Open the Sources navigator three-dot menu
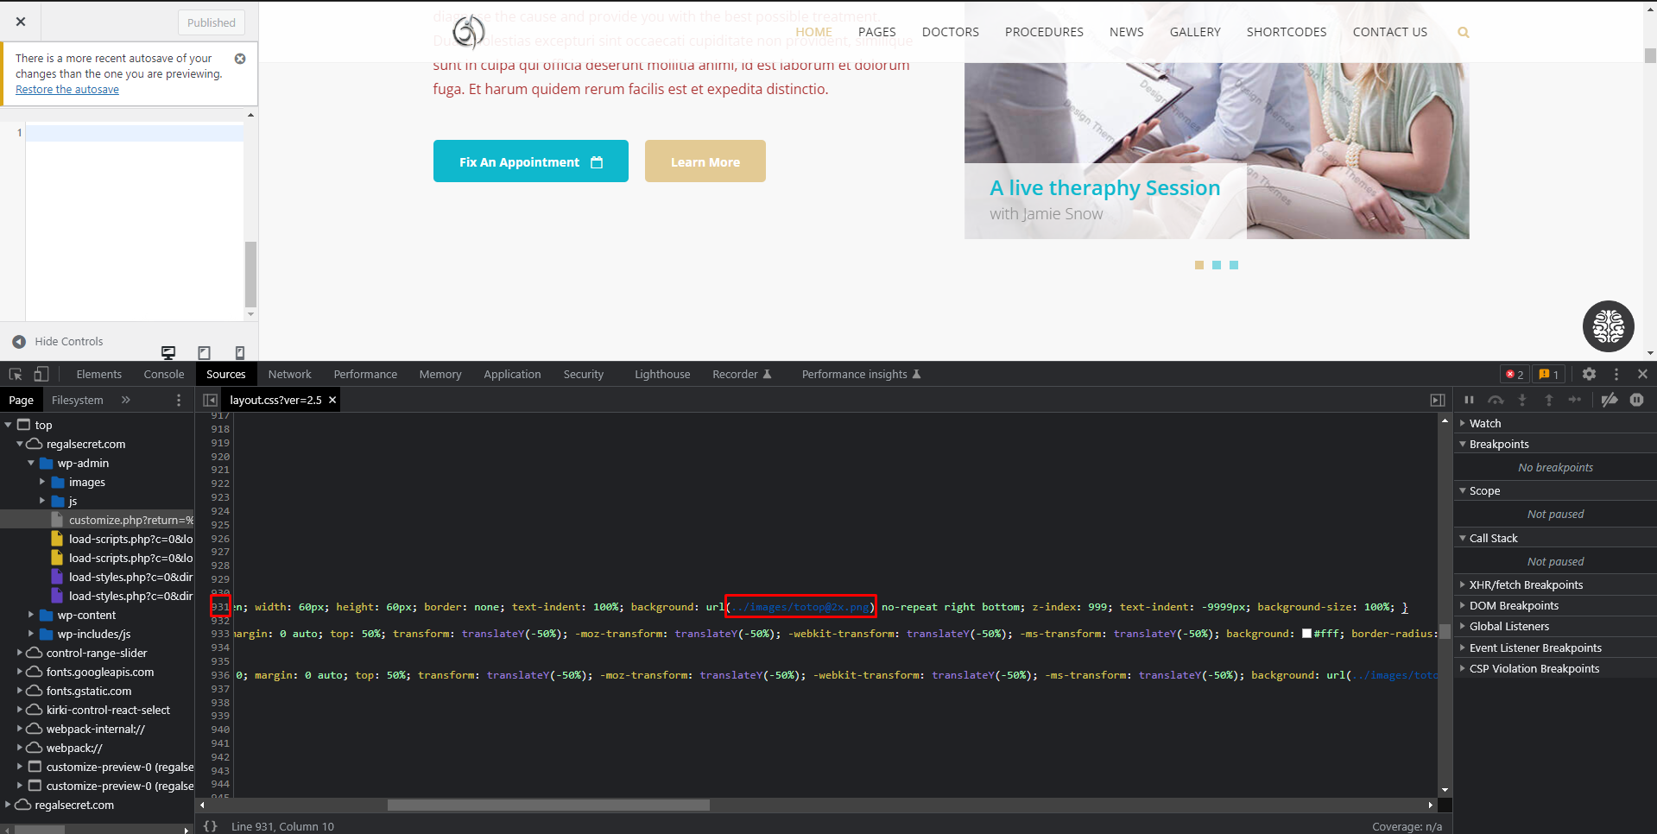Viewport: 1657px width, 834px height. (x=179, y=400)
